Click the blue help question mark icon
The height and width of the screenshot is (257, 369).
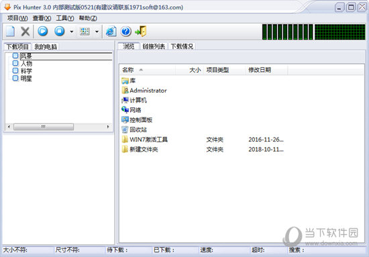pyautogui.click(x=126, y=31)
